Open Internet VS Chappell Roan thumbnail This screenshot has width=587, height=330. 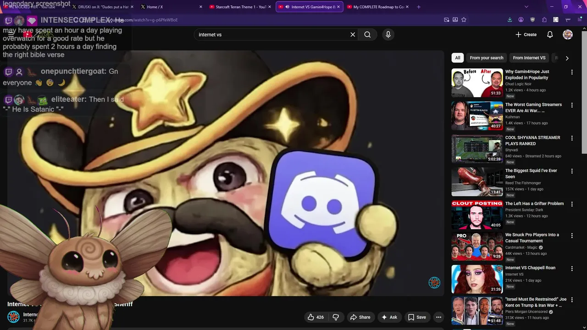[477, 279]
